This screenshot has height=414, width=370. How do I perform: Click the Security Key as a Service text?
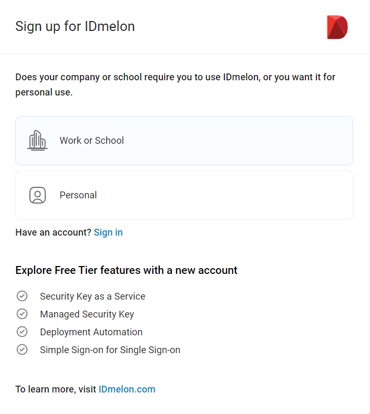[92, 296]
